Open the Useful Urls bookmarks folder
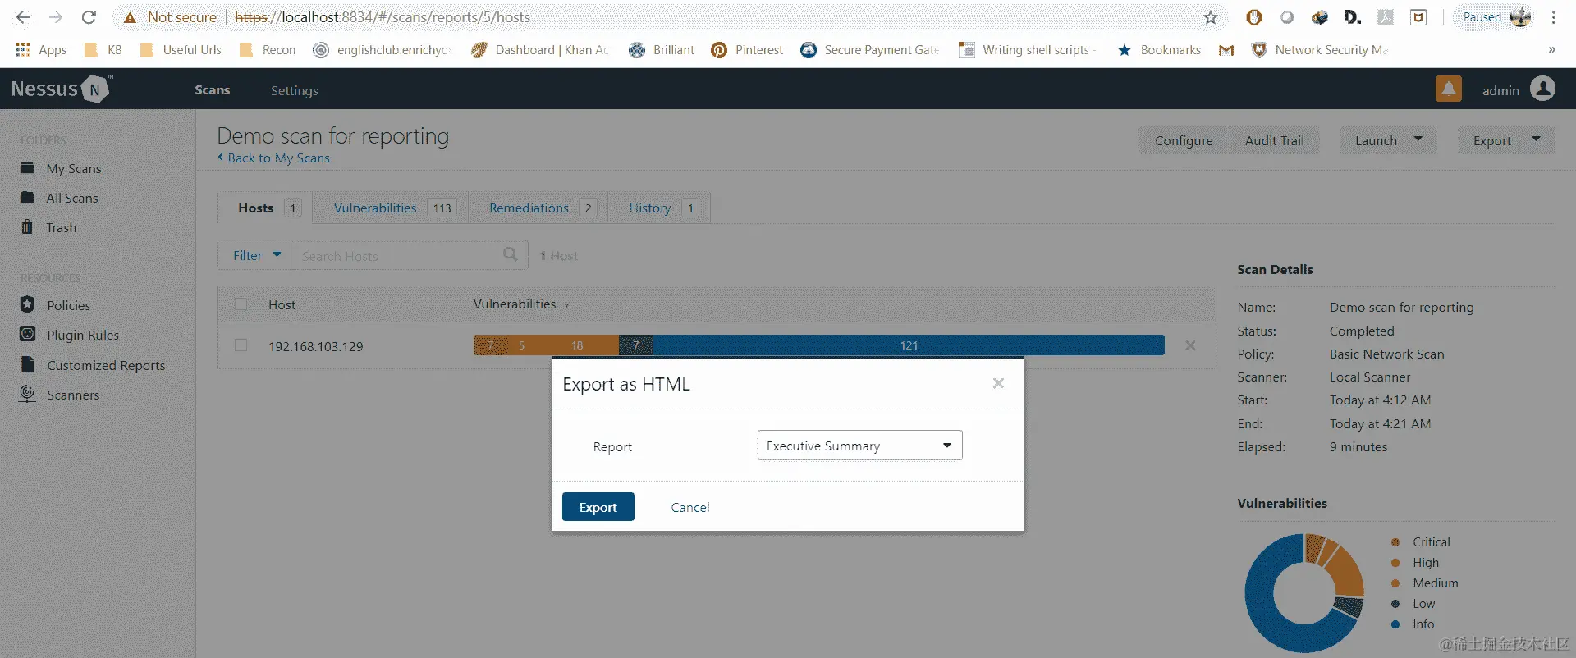The image size is (1576, 658). click(x=181, y=50)
